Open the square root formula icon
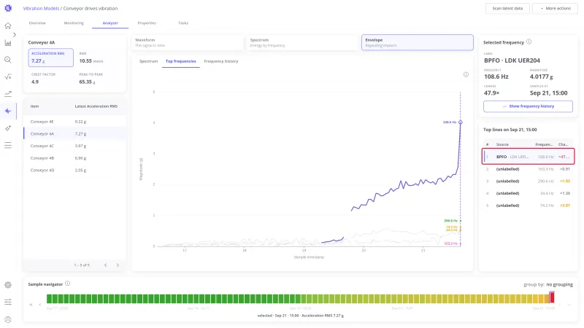Viewport: 584px width, 328px height. click(8, 77)
